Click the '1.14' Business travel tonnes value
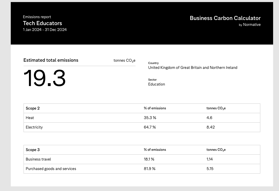 coord(210,159)
